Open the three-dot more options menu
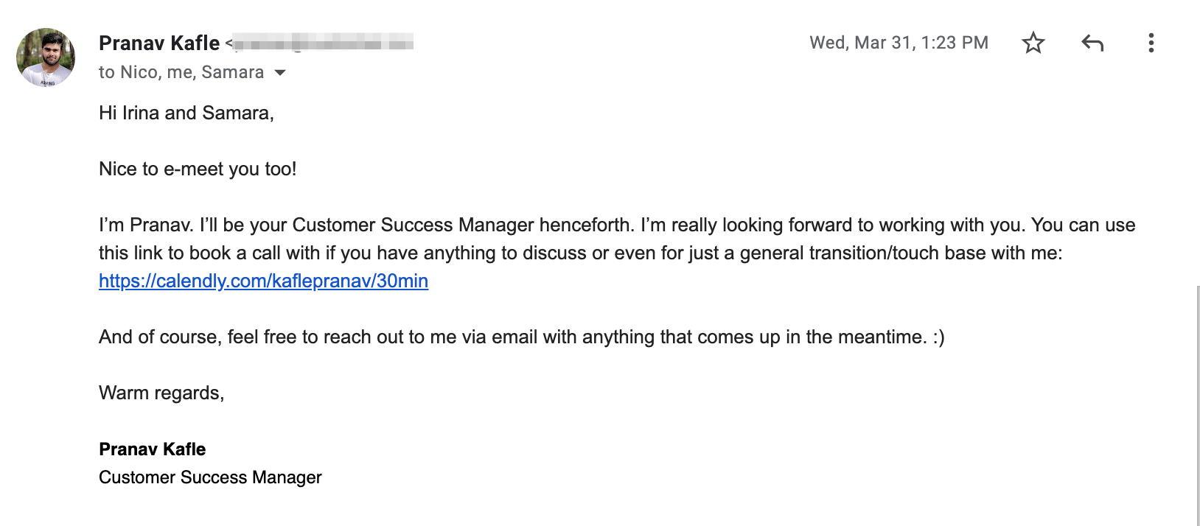 pos(1151,43)
